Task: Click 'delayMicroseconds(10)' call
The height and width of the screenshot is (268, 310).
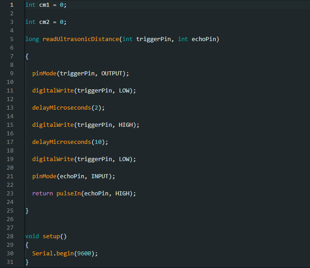Action: pyautogui.click(x=70, y=142)
